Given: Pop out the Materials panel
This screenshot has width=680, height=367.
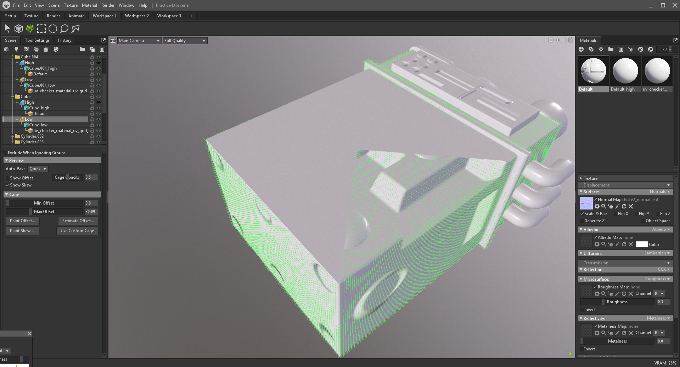Looking at the screenshot, I should (675, 40).
